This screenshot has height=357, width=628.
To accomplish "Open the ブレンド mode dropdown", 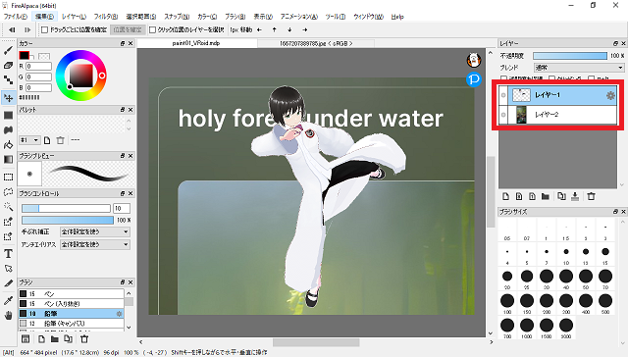I will pos(579,68).
